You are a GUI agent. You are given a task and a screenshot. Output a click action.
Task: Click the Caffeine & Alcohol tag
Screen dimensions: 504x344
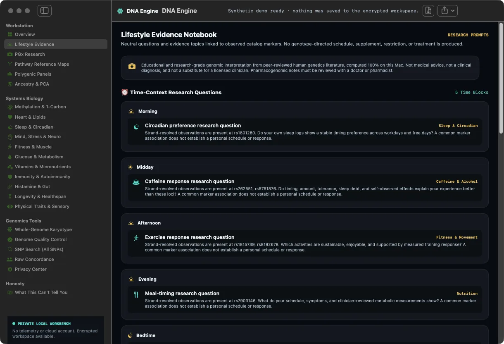457,182
